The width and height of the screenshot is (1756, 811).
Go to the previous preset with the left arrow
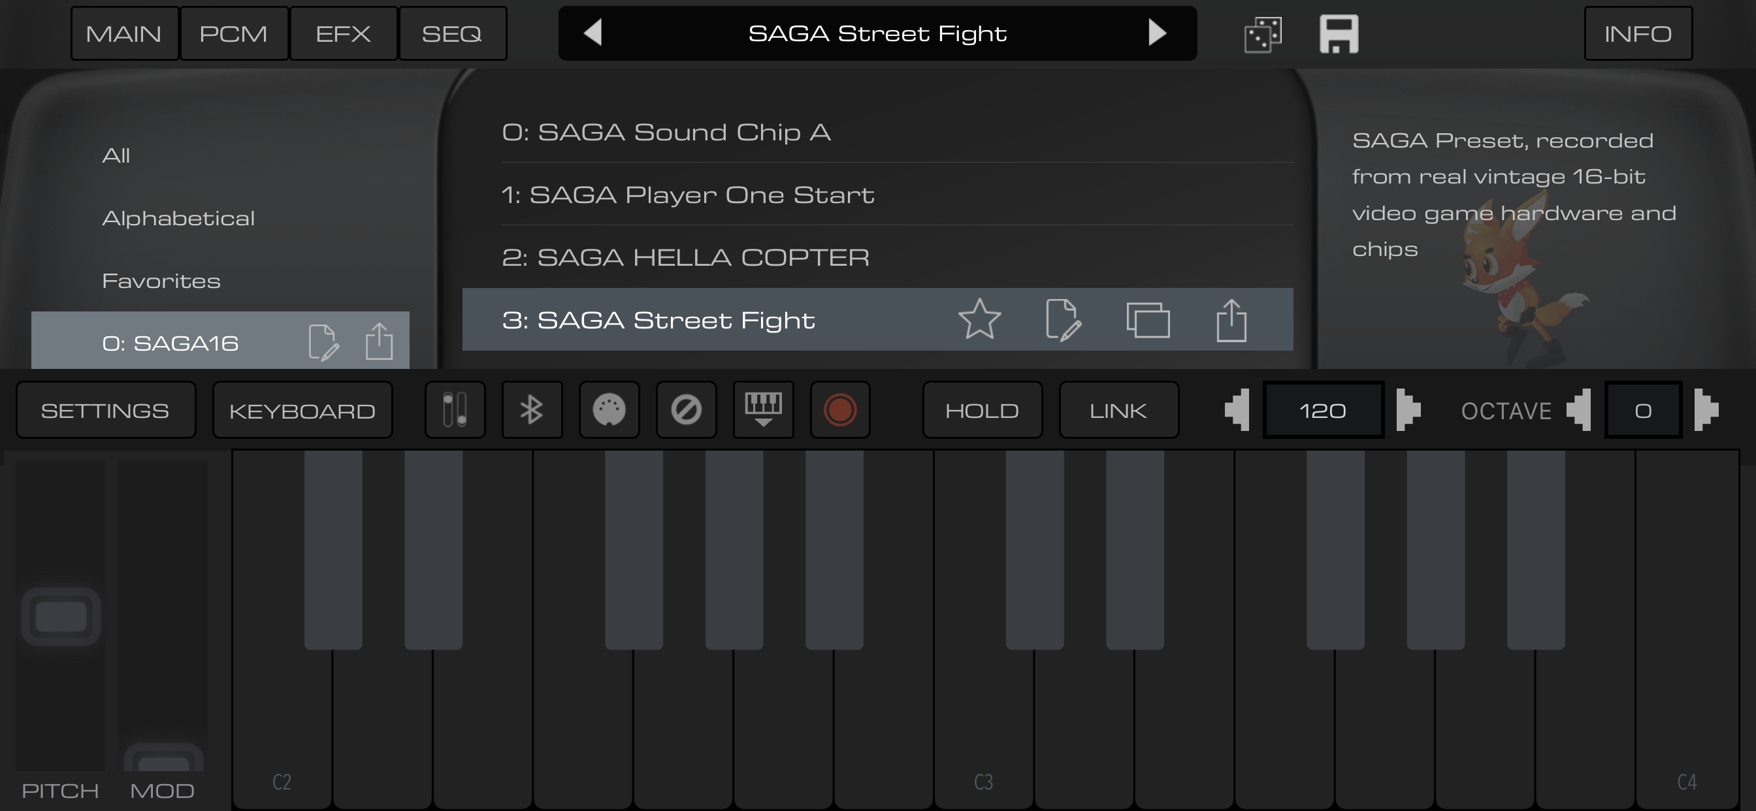click(x=593, y=32)
